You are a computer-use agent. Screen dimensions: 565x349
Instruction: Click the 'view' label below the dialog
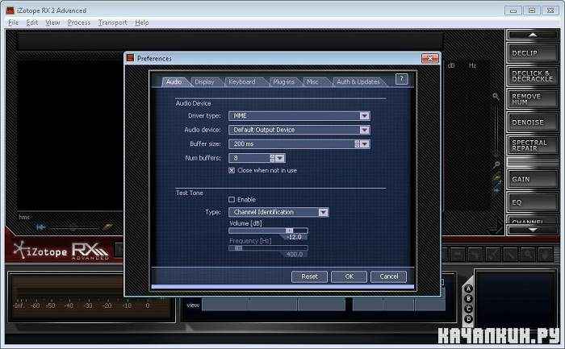[193, 305]
